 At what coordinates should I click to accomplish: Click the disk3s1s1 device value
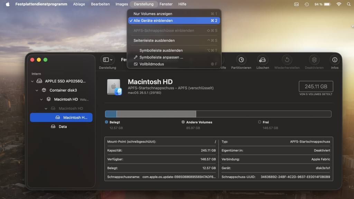coord(323,168)
